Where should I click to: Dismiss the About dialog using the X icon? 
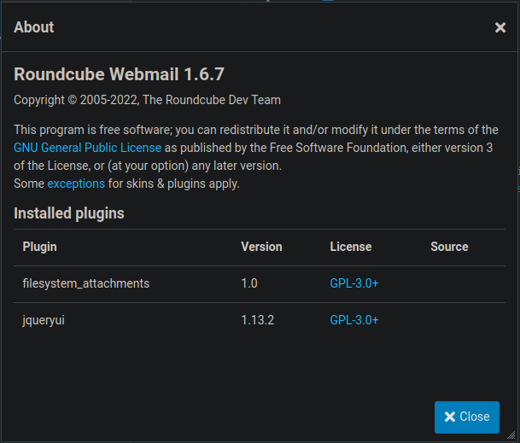point(500,27)
